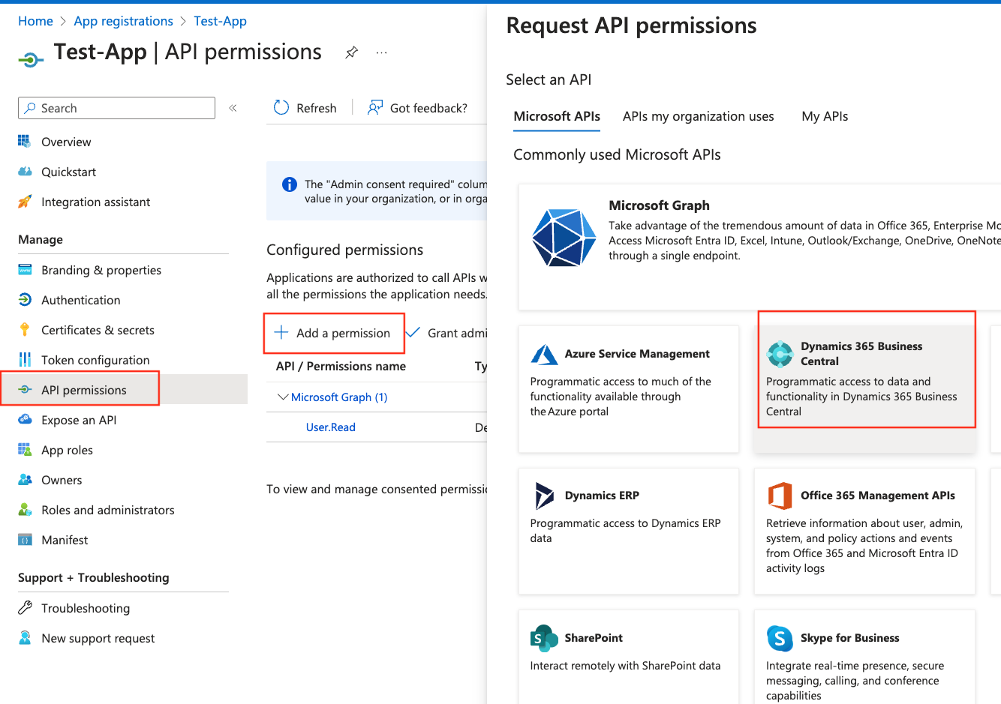Image resolution: width=1001 pixels, height=704 pixels.
Task: Open the more options ellipsis beside the title
Action: coord(382,52)
